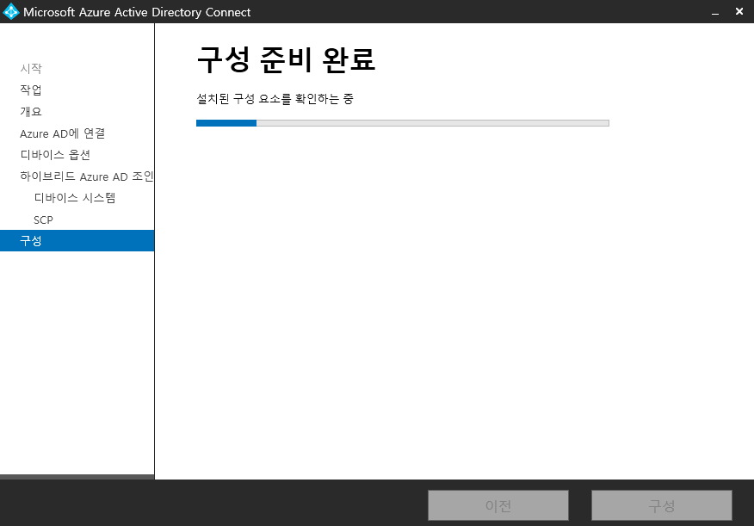Minimize the Azure AD Connect window
754x526 pixels.
(715, 12)
